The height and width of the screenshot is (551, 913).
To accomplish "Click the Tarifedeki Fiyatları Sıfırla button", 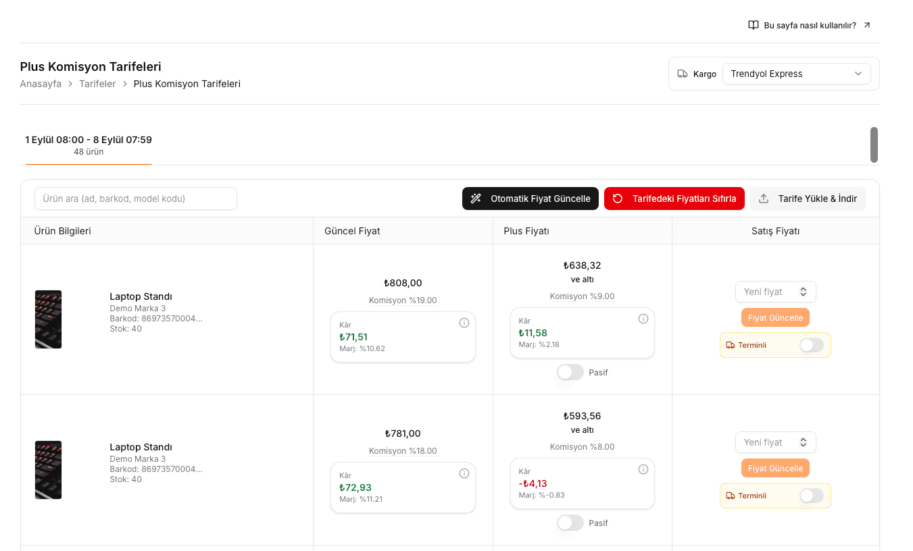I will pyautogui.click(x=674, y=199).
